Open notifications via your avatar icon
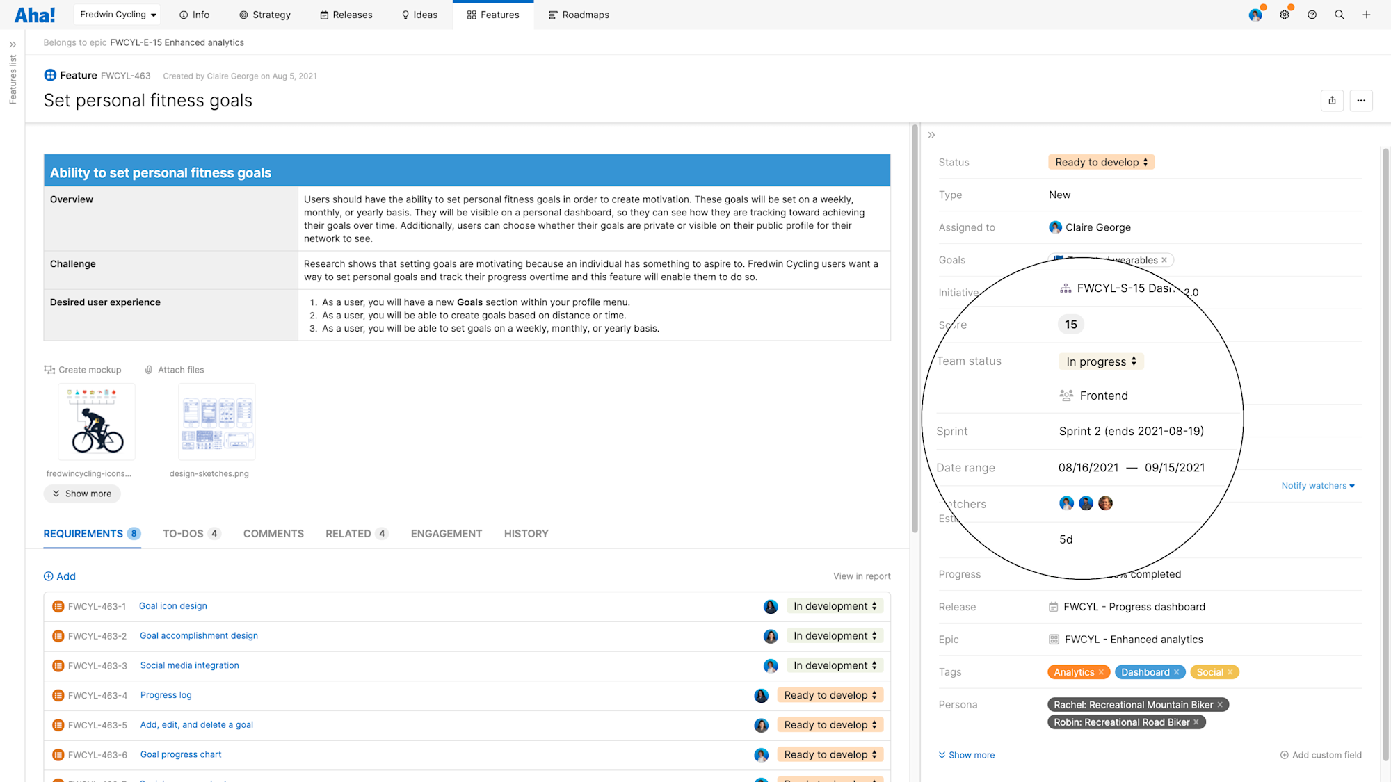1391x782 pixels. (x=1255, y=14)
